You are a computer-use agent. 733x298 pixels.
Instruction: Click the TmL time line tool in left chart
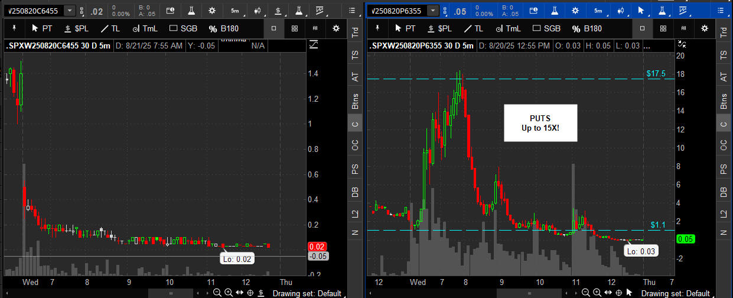(x=145, y=28)
